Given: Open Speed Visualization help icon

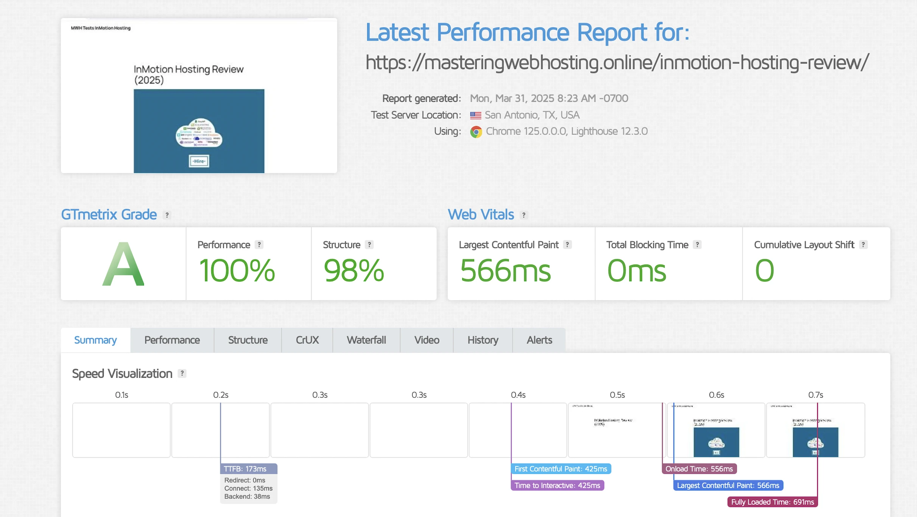Looking at the screenshot, I should click(x=182, y=374).
